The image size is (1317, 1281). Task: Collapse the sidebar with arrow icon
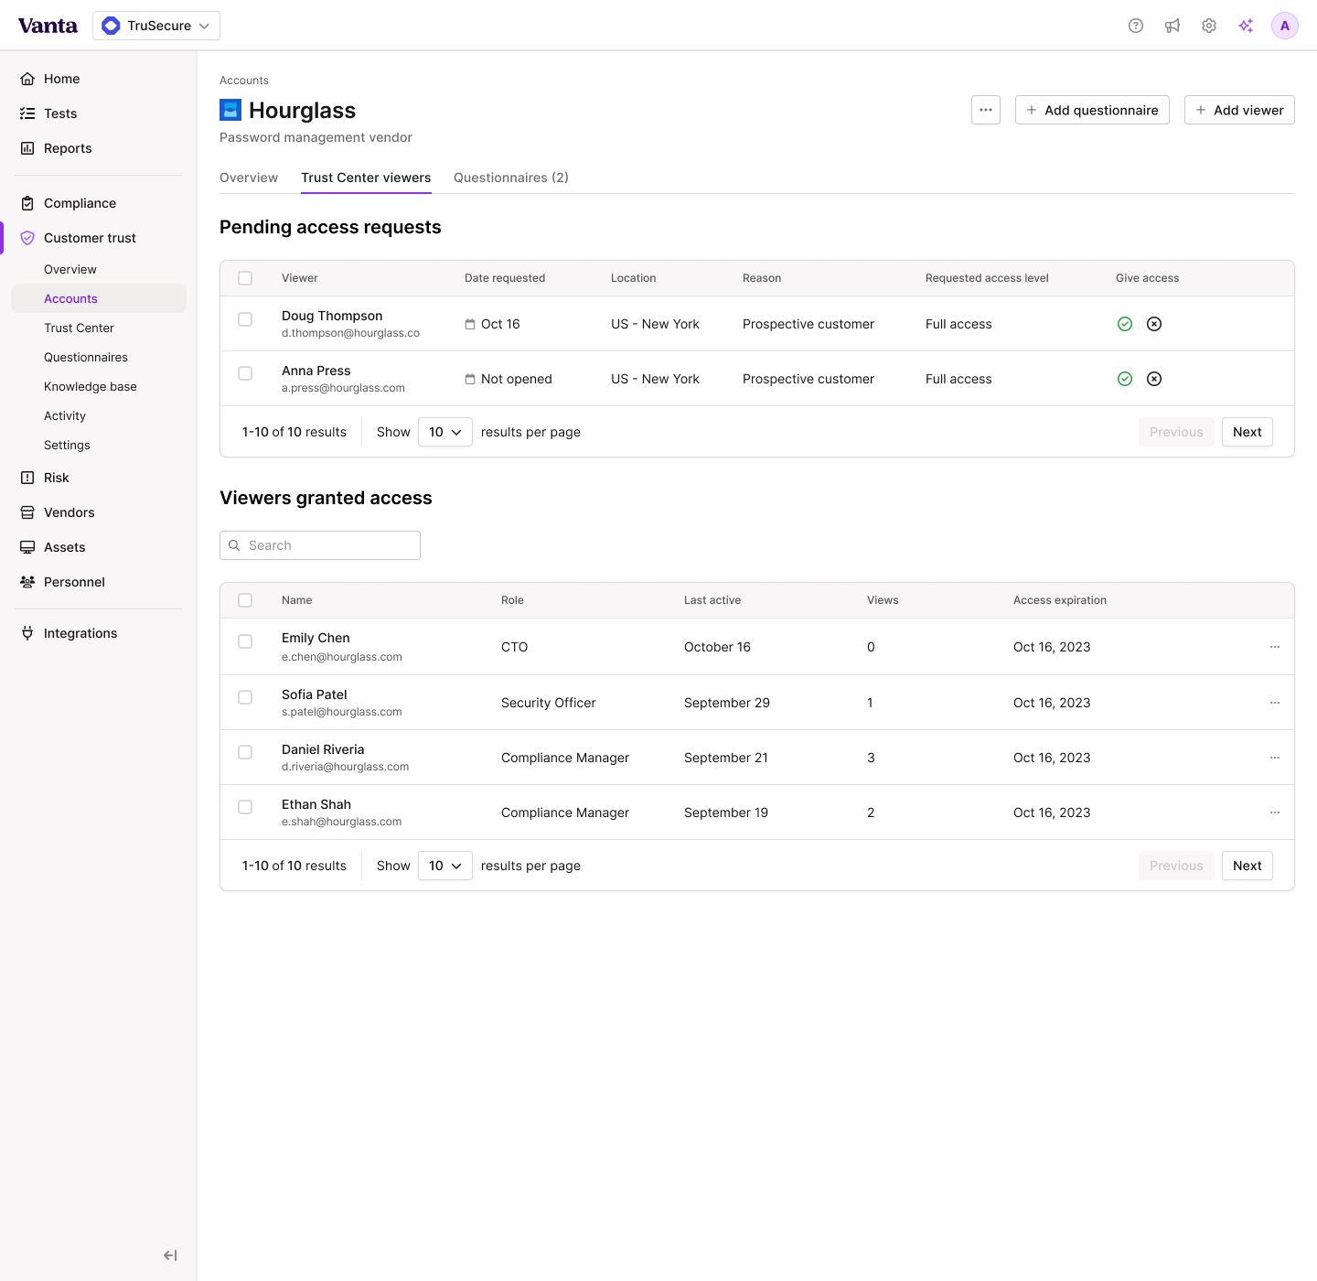click(x=170, y=1255)
